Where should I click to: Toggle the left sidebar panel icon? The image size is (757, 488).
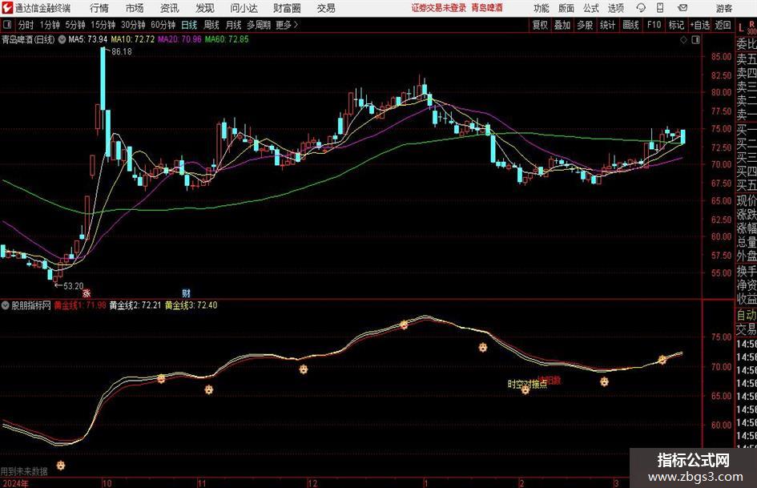pyautogui.click(x=7, y=25)
